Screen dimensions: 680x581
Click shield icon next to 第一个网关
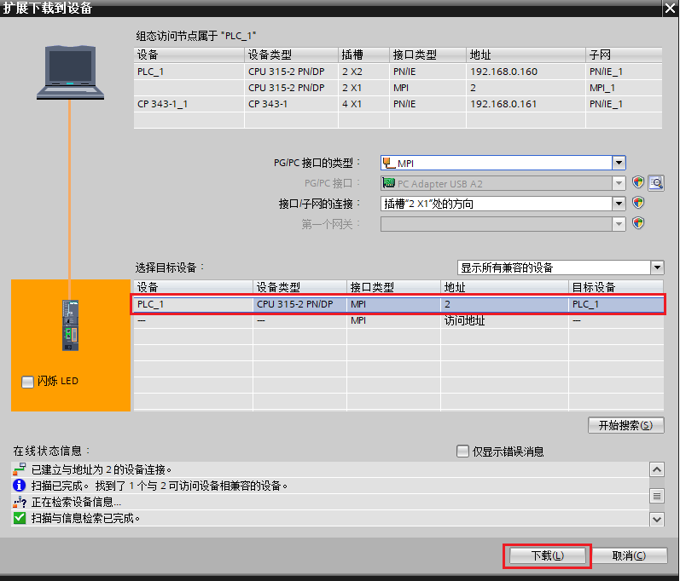[x=638, y=223]
